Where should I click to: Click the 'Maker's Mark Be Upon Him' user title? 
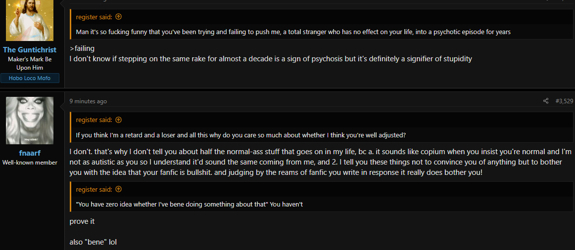coord(30,63)
